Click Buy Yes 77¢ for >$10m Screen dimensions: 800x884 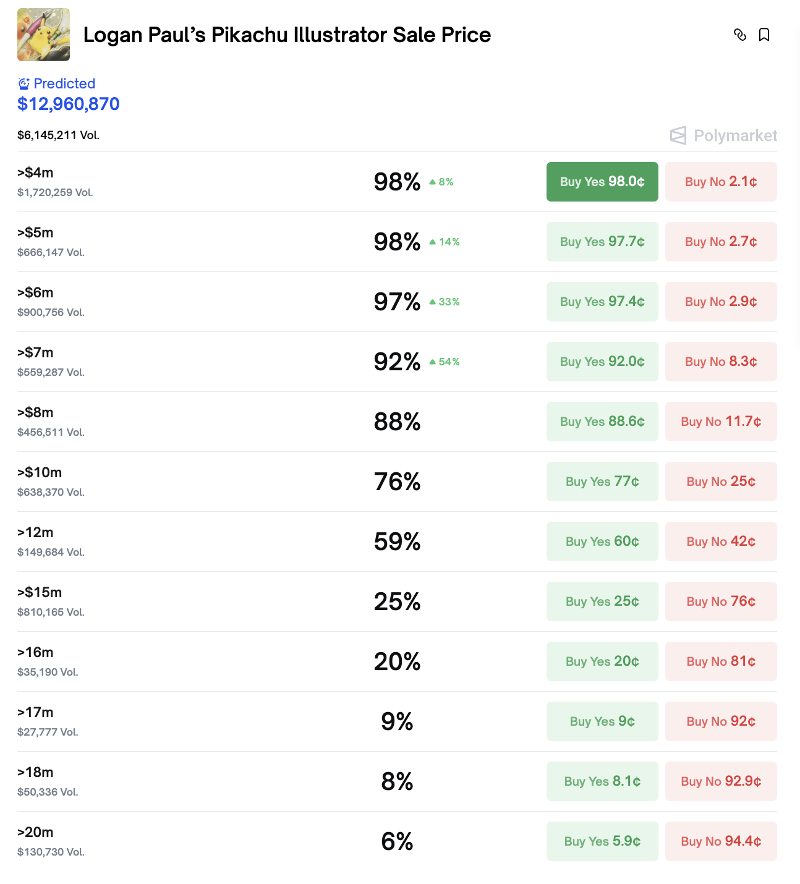(602, 482)
